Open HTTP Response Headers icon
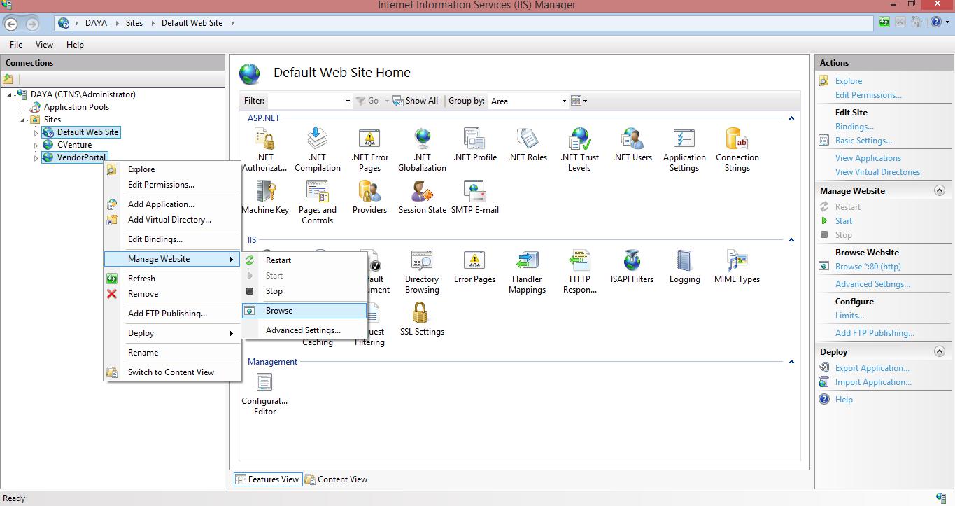955x506 pixels. coord(579,272)
